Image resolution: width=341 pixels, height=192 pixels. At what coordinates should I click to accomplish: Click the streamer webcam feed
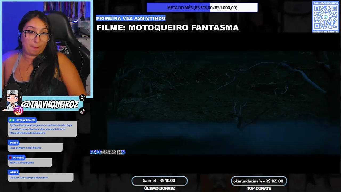pos(46,49)
